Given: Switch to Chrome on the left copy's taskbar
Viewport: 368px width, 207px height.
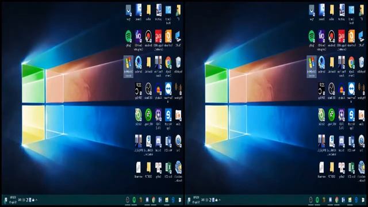Looking at the screenshot, I should click(x=154, y=200).
